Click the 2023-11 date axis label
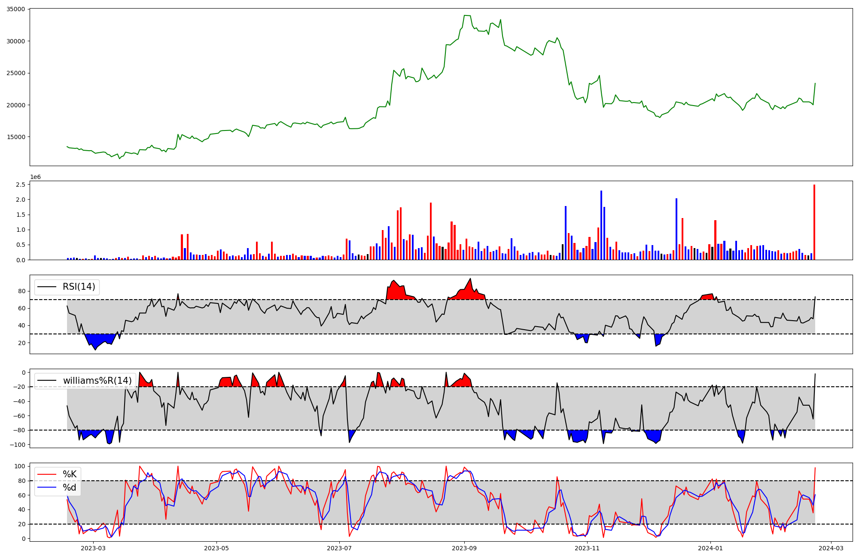 [x=587, y=548]
